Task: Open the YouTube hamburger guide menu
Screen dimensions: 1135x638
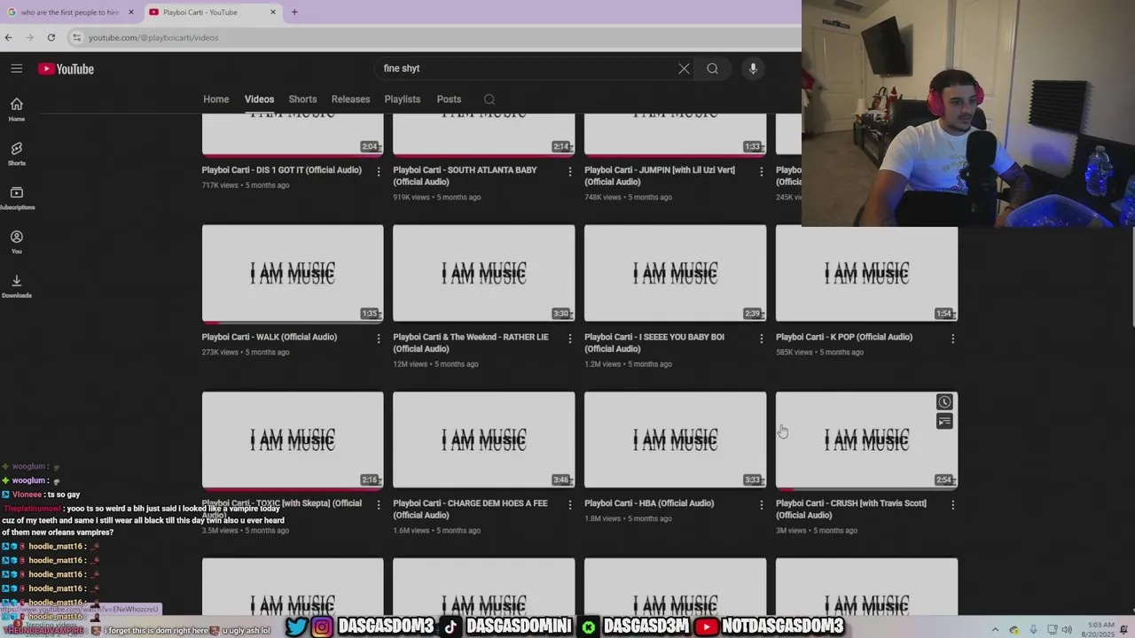Action: [16, 68]
